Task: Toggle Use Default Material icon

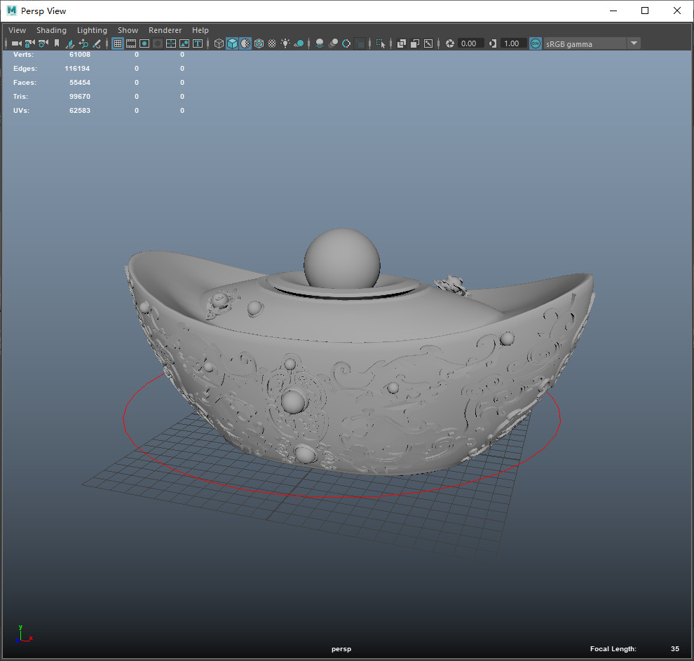Action: pyautogui.click(x=245, y=43)
